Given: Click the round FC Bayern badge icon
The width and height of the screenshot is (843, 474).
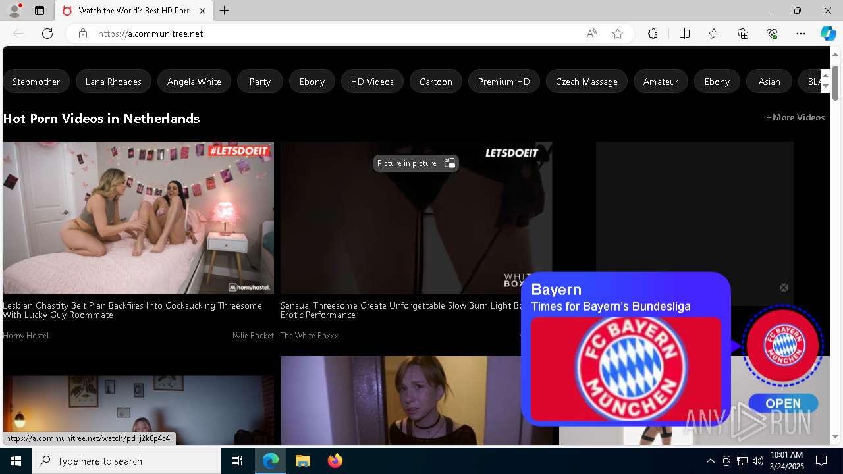Looking at the screenshot, I should (x=782, y=346).
